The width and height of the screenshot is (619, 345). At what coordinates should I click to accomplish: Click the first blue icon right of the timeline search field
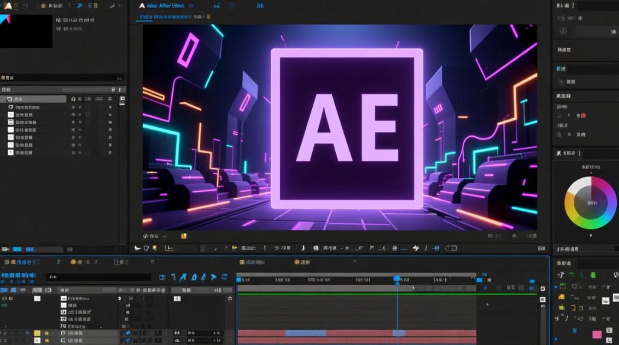(x=162, y=277)
